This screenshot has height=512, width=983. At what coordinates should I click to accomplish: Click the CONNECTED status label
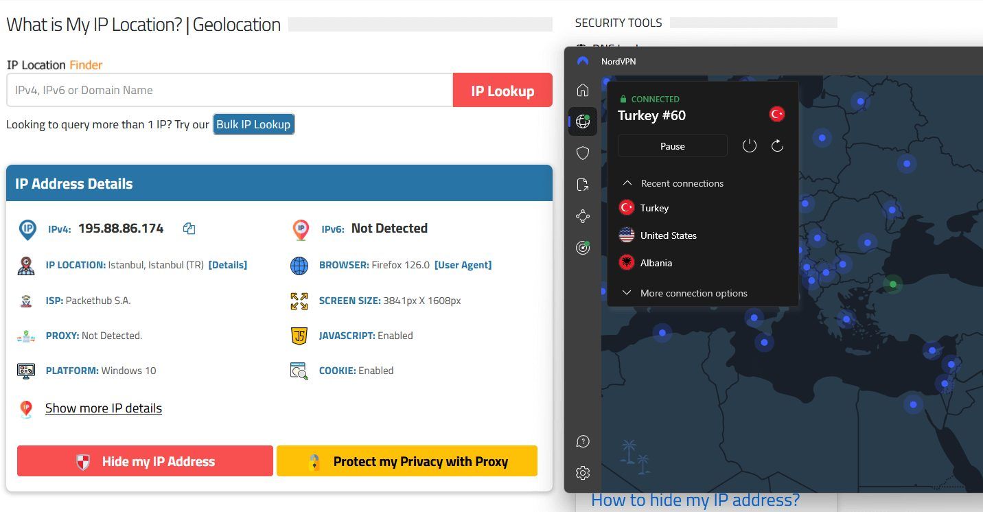click(x=655, y=99)
